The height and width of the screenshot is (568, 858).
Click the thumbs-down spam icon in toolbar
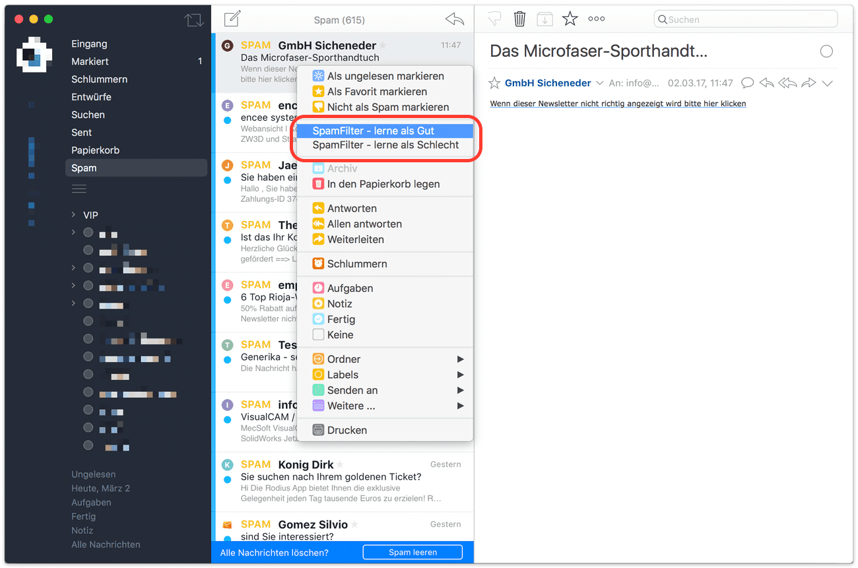coord(494,19)
